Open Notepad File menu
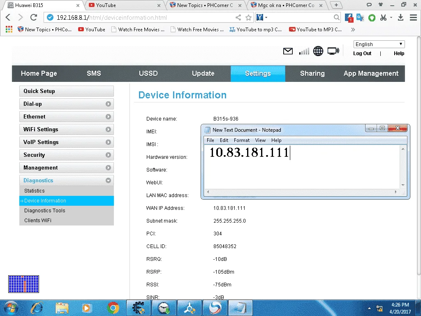Viewport: 421px width, 316px height. tap(210, 140)
